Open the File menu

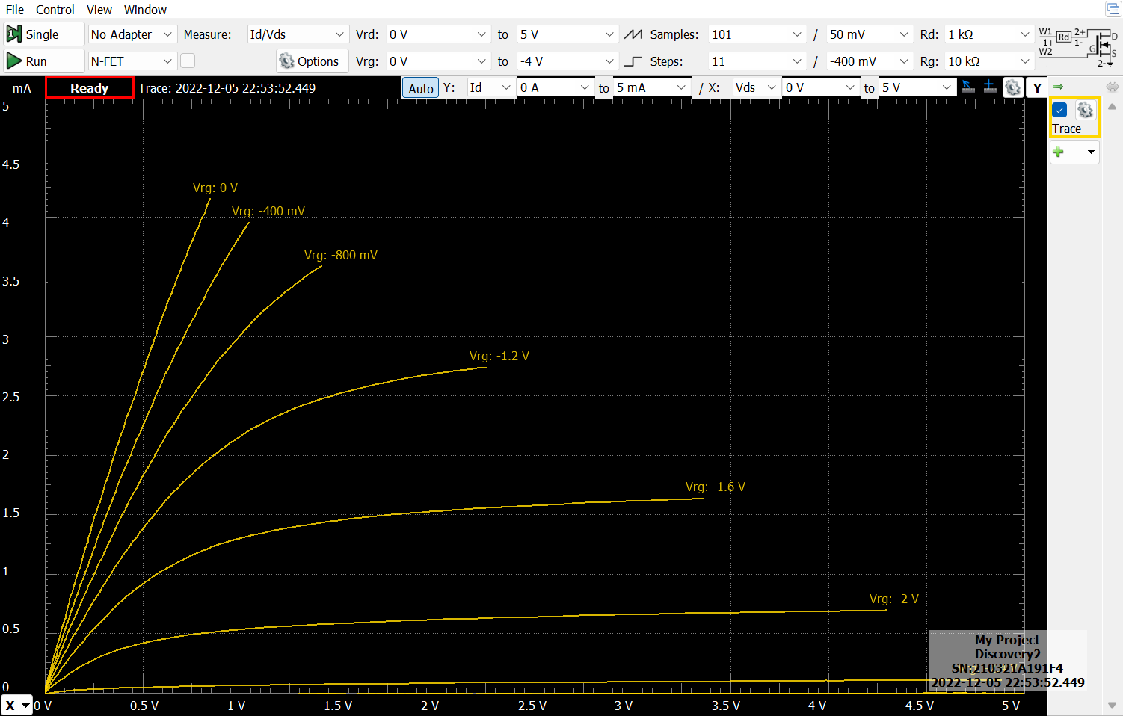point(15,10)
